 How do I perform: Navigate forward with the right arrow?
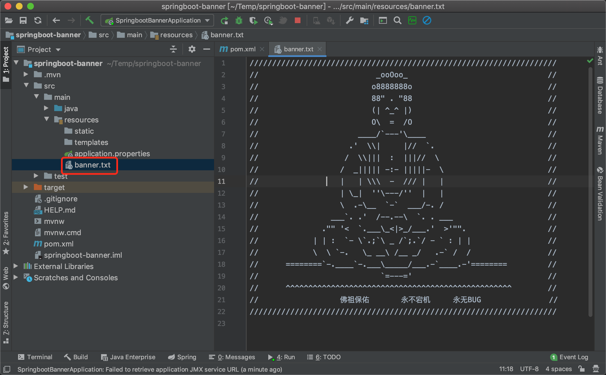pos(71,21)
